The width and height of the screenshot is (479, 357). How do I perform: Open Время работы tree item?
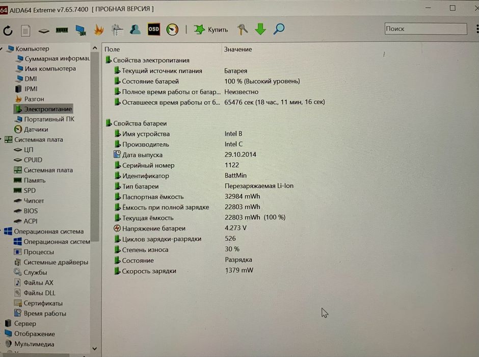coord(40,313)
